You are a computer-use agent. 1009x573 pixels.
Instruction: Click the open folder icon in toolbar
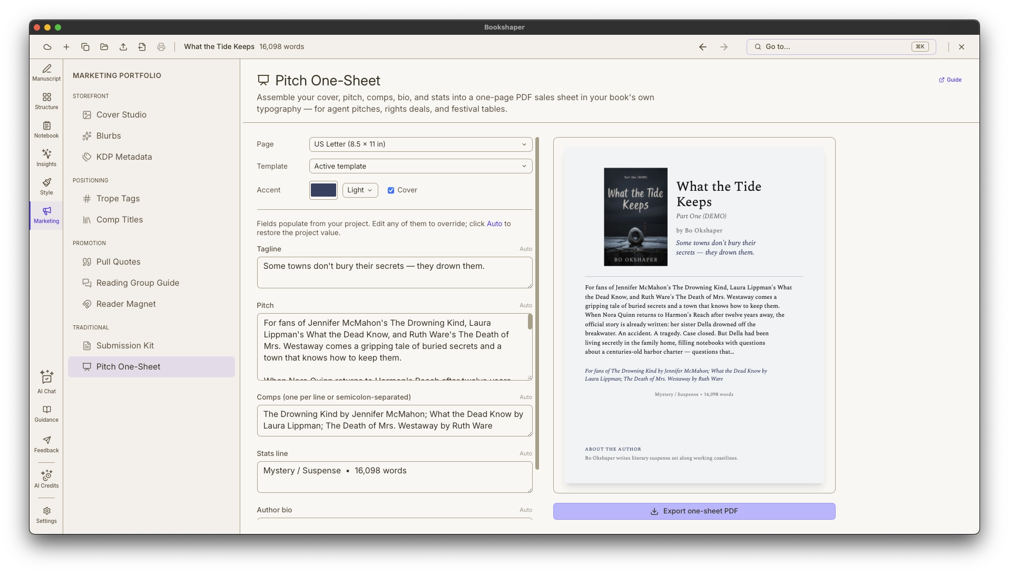[104, 47]
